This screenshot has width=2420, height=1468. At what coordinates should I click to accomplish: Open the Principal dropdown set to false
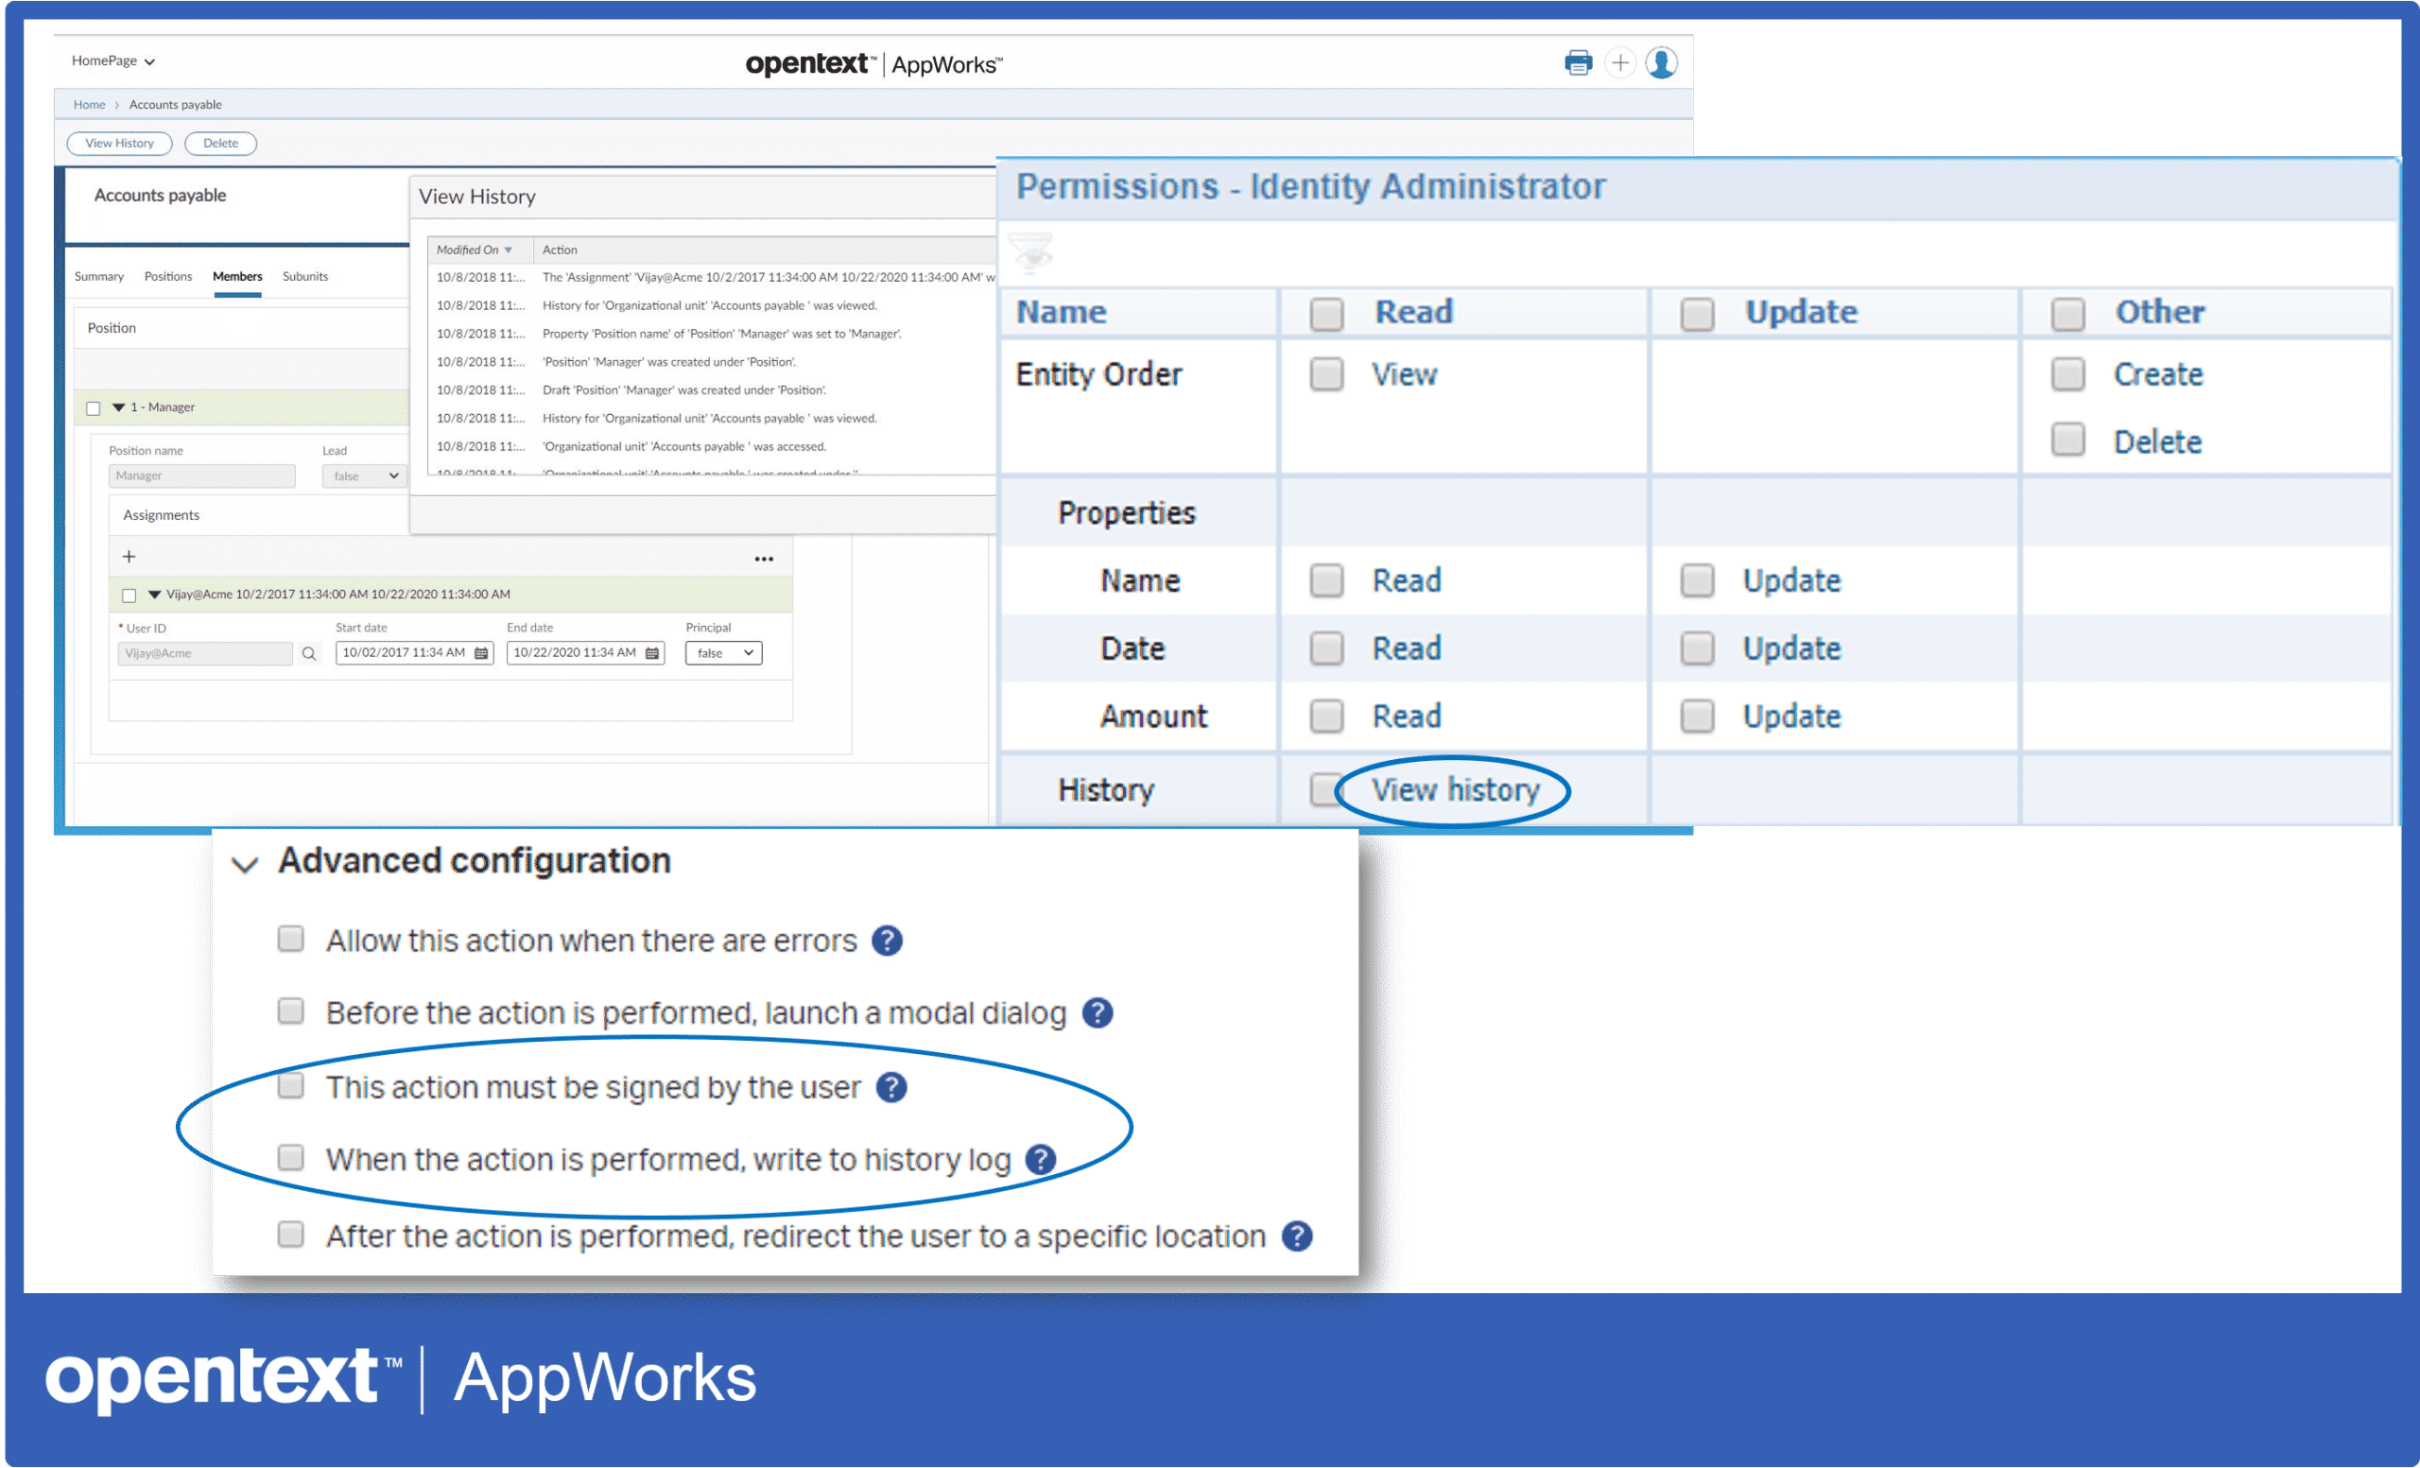[723, 652]
